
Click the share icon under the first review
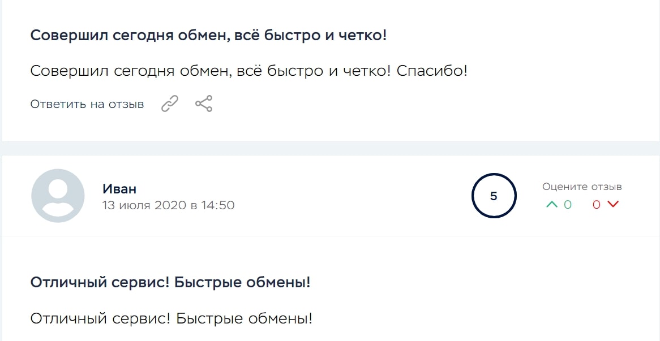point(204,104)
